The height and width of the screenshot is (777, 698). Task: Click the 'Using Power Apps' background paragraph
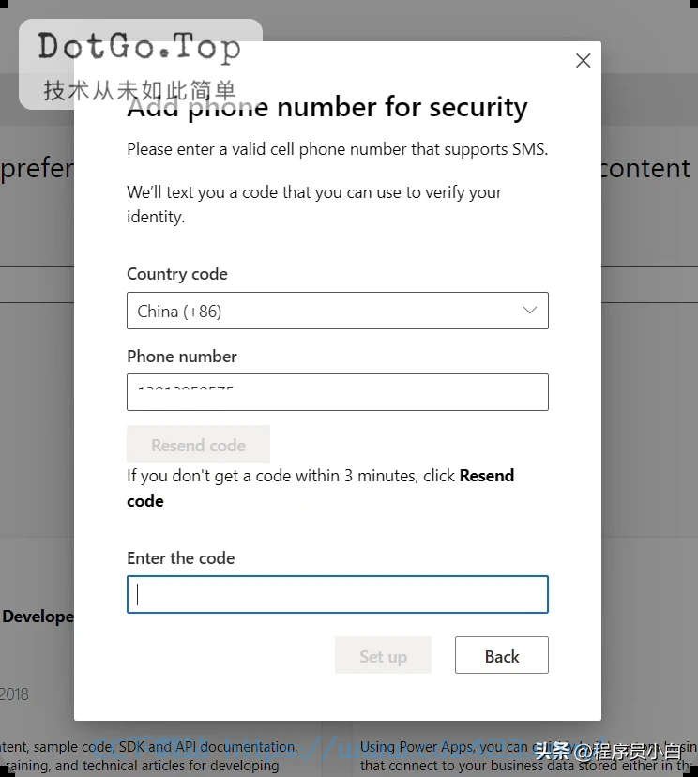pyautogui.click(x=528, y=755)
